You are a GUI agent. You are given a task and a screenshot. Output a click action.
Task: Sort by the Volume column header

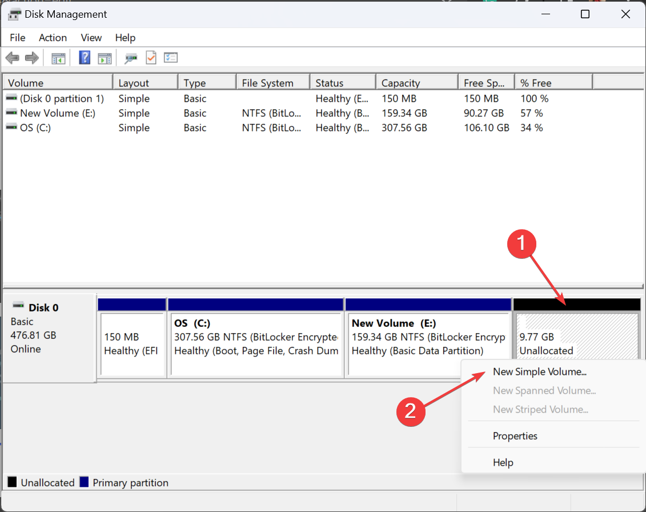[x=58, y=82]
